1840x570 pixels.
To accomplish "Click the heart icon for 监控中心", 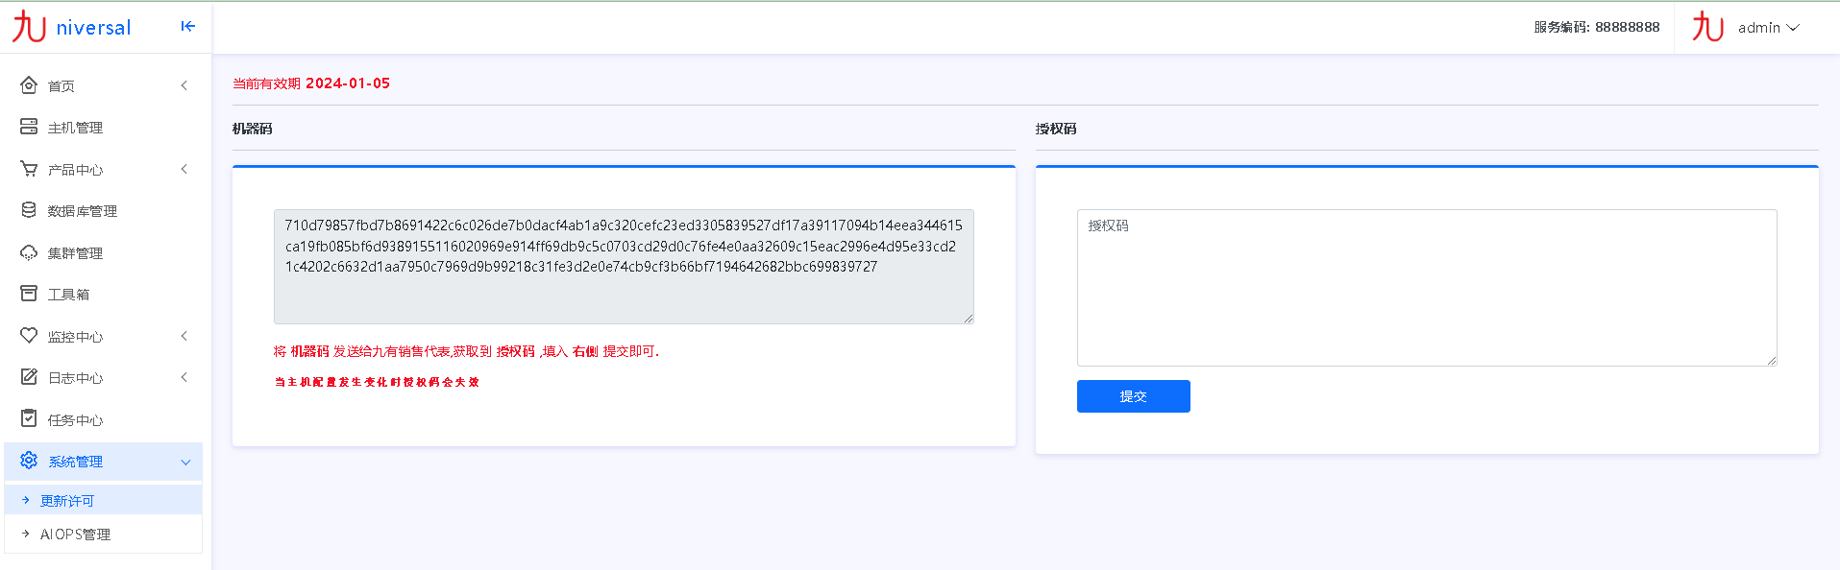I will (29, 336).
